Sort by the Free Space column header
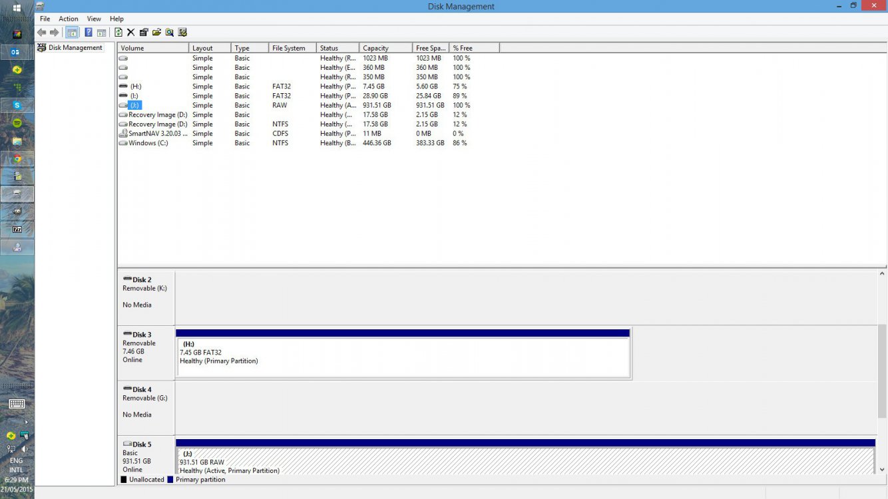Screen dimensions: 888x499 coord(431,48)
